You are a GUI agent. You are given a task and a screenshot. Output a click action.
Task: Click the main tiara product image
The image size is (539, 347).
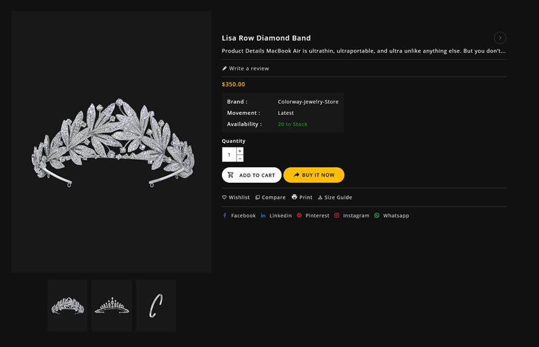coord(111,142)
